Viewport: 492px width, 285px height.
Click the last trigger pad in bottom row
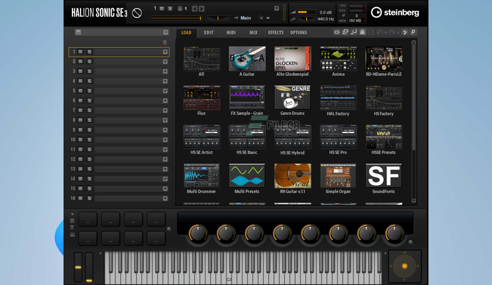pyautogui.click(x=157, y=238)
